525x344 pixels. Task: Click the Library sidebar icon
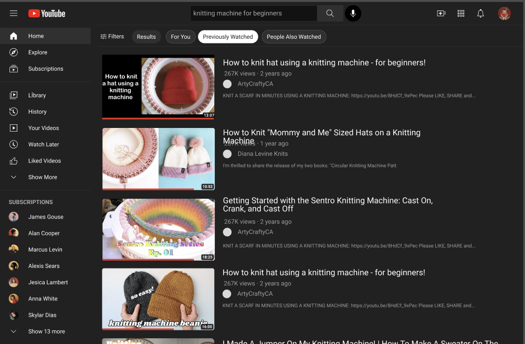[14, 95]
